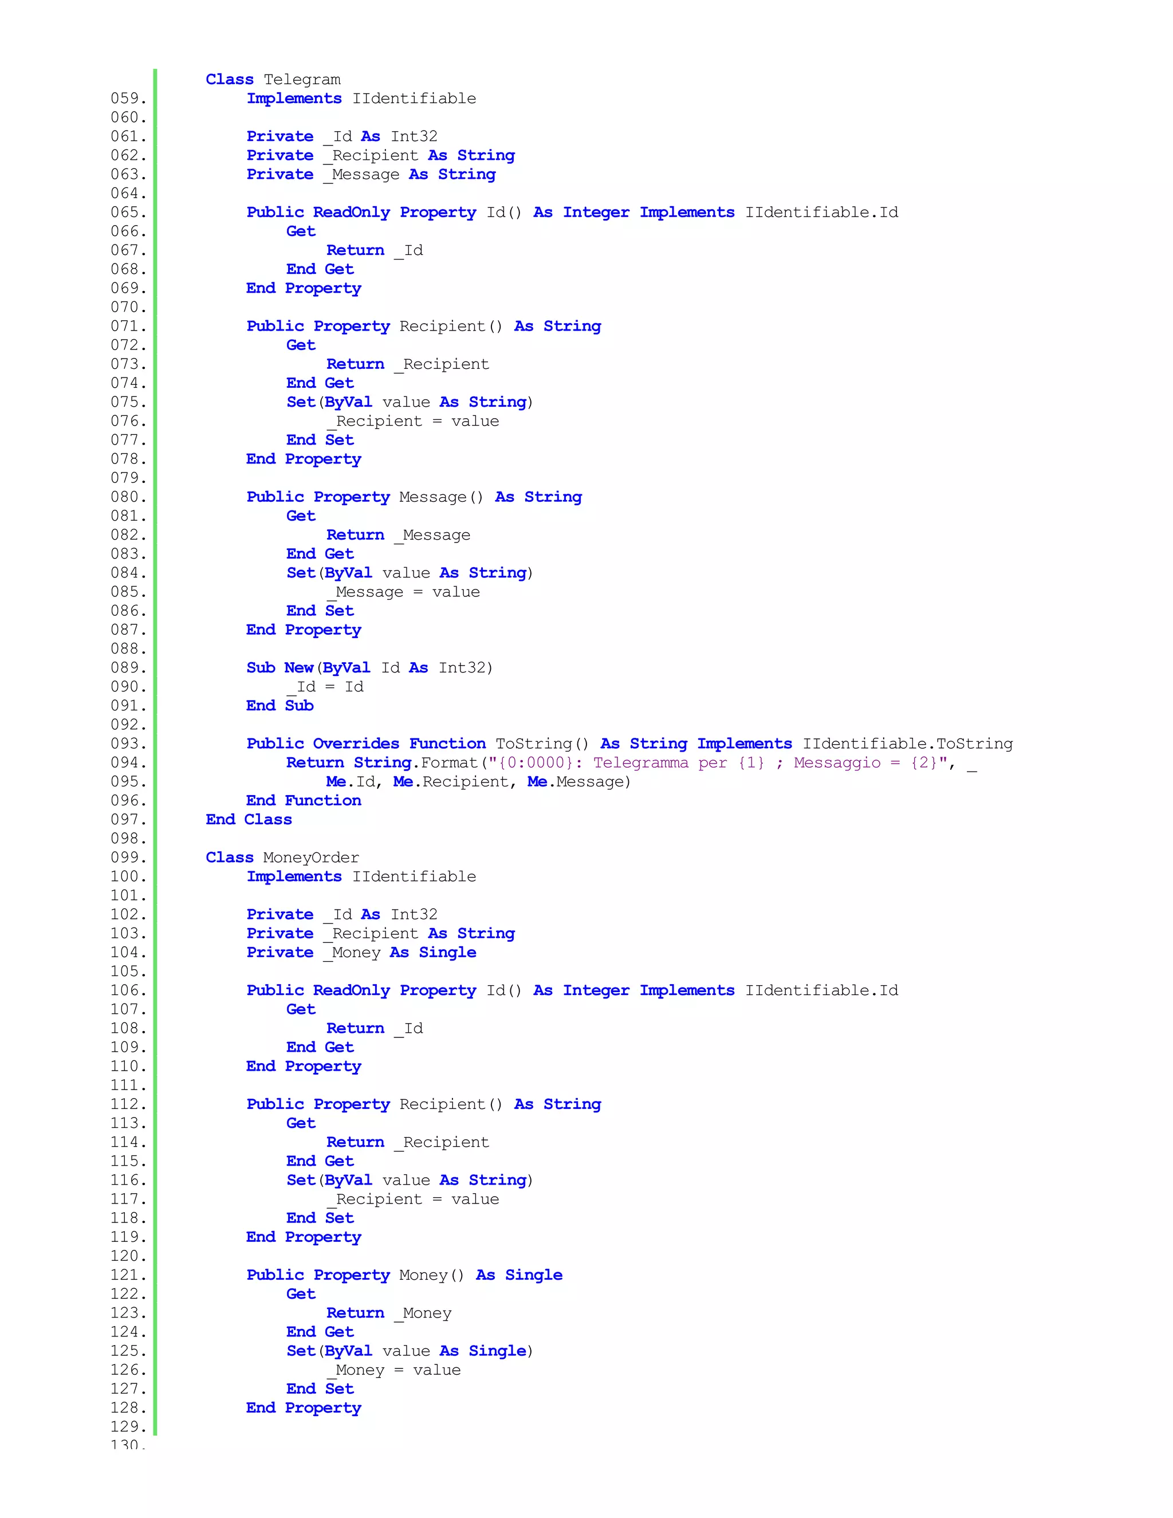
Task: Click '_Recipient = value' on line 076
Action: (413, 421)
